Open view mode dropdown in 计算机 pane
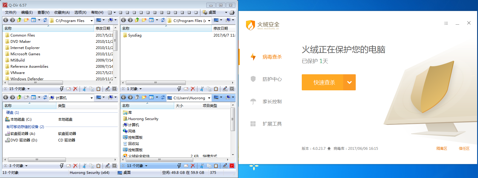 tap(39, 97)
